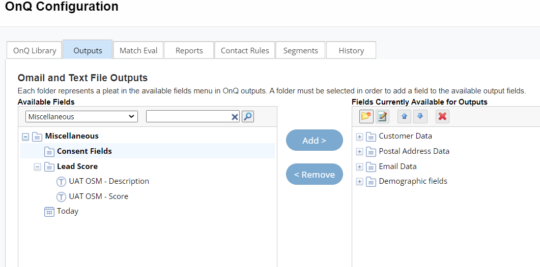540x267 pixels.
Task: Click inside the available fields search box
Action: pyautogui.click(x=187, y=116)
